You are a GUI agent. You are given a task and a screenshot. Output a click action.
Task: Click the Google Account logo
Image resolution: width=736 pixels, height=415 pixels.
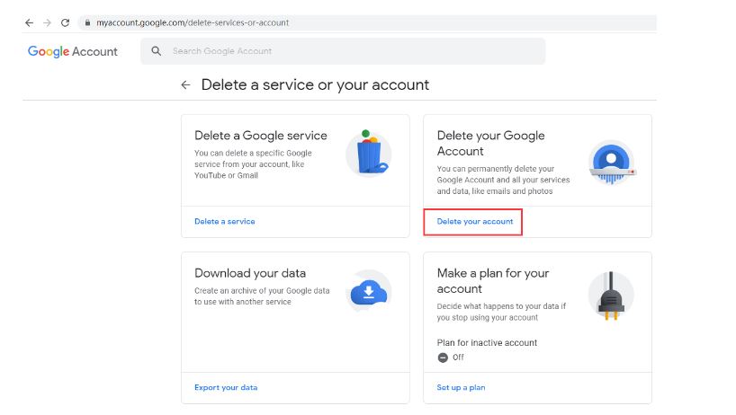(73, 51)
